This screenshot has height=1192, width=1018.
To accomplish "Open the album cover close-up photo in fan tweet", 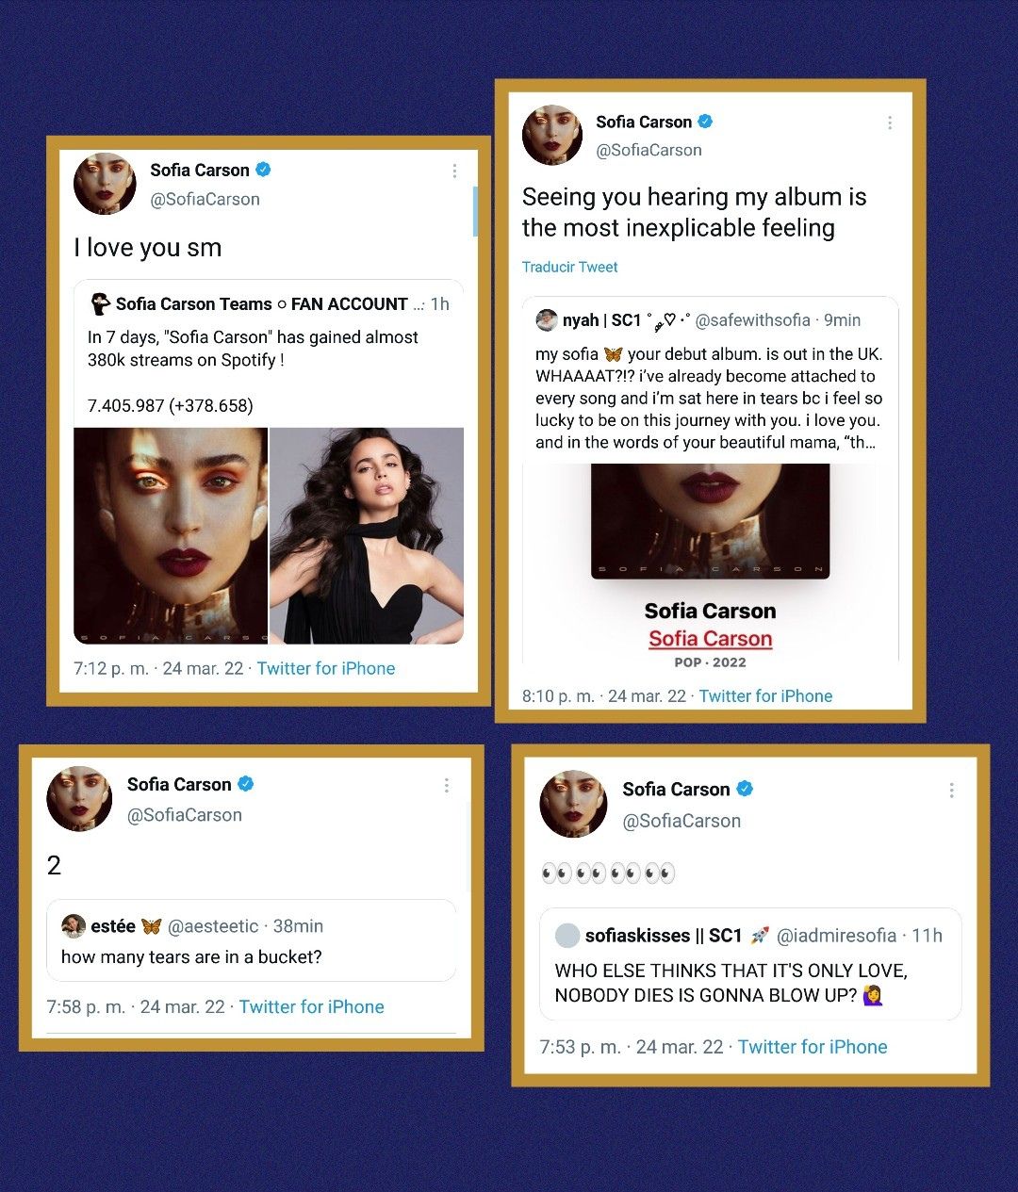I will click(x=171, y=536).
